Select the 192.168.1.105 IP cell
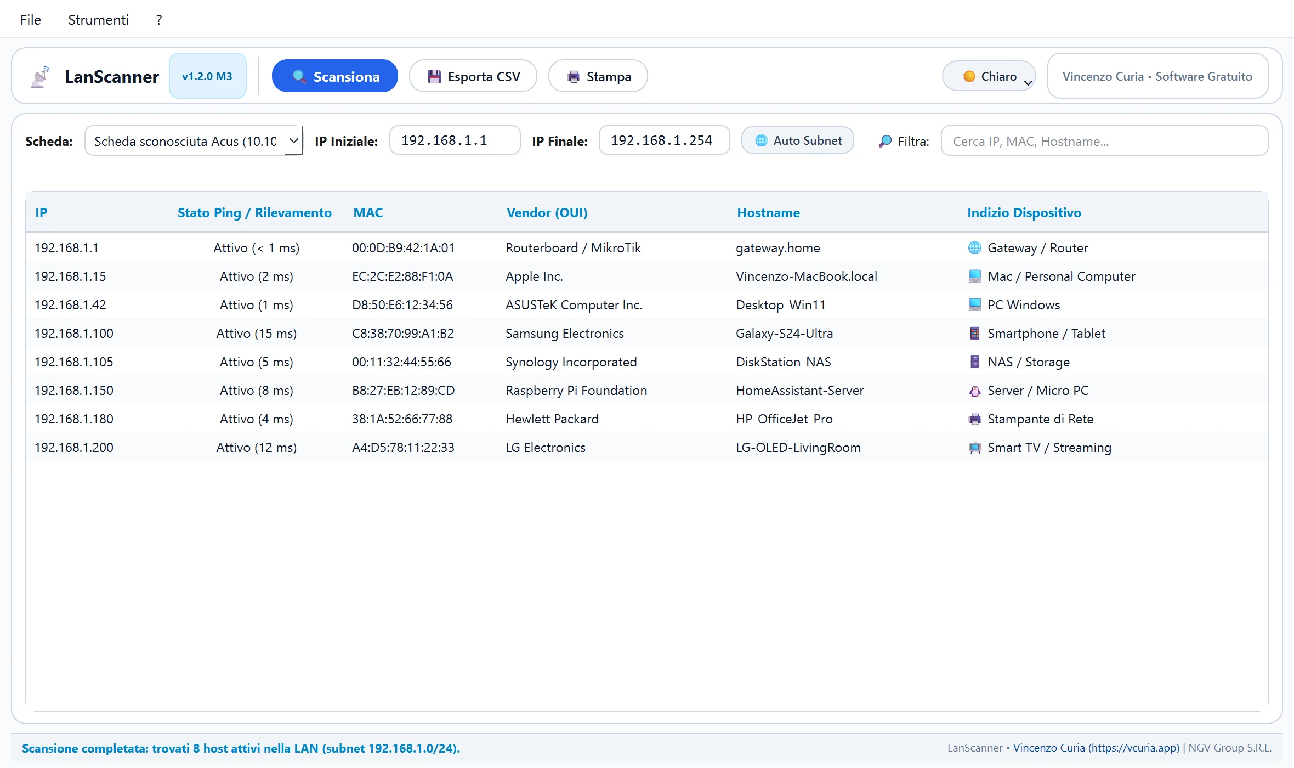The width and height of the screenshot is (1294, 768). [74, 362]
